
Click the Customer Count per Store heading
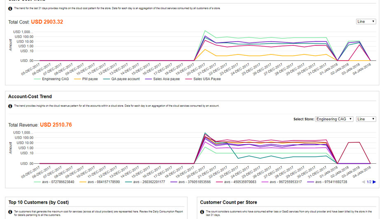(x=229, y=202)
